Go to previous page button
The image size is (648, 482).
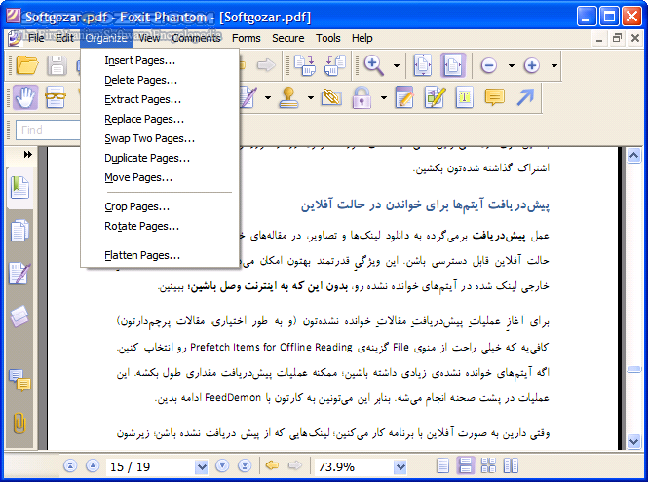tap(93, 465)
